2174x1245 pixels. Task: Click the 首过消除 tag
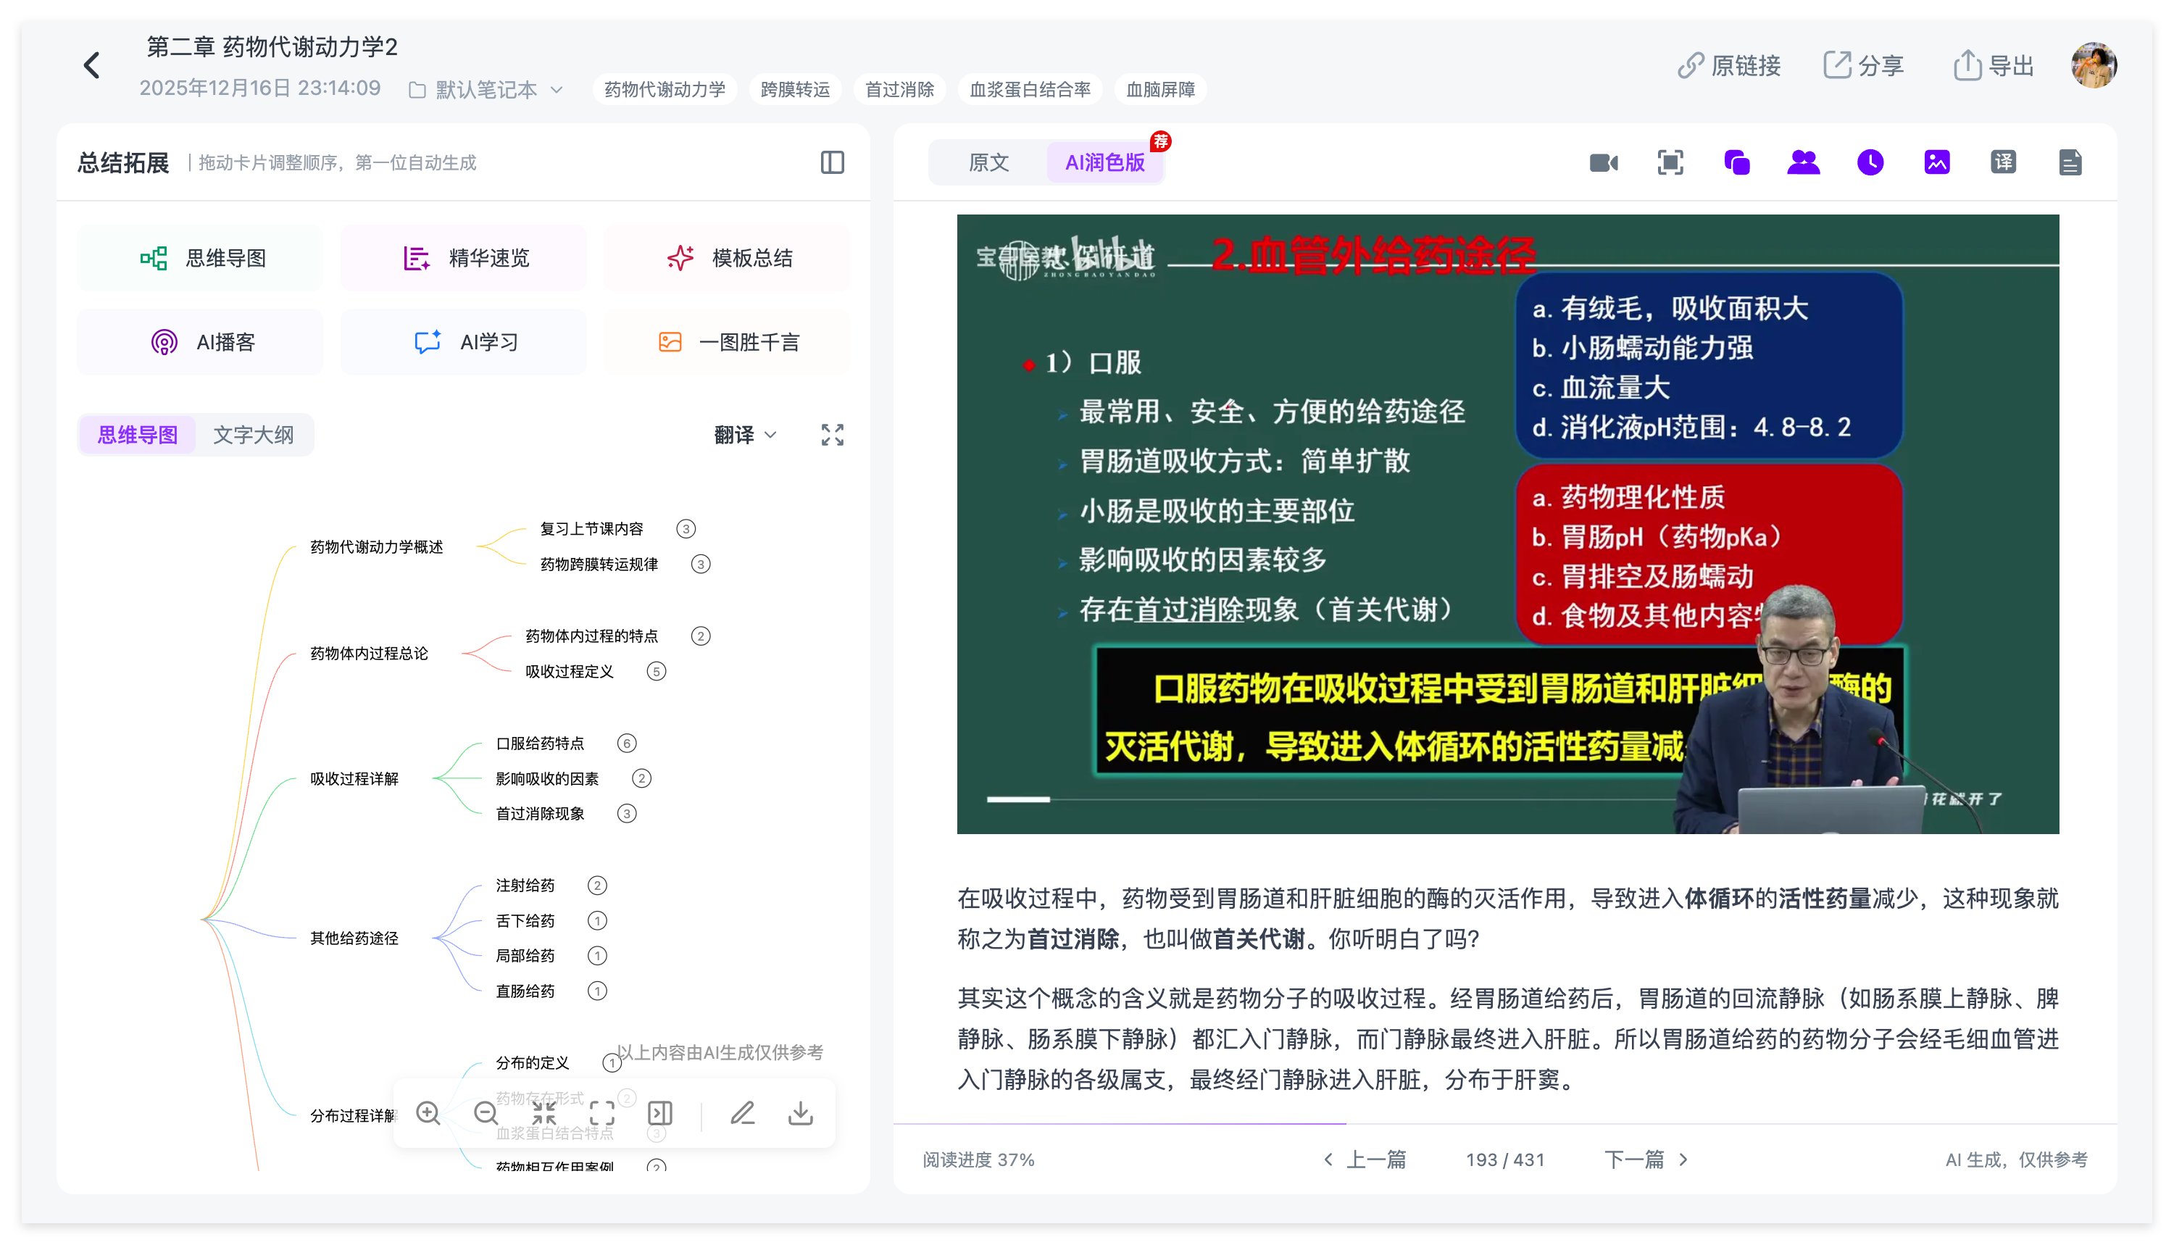[899, 90]
